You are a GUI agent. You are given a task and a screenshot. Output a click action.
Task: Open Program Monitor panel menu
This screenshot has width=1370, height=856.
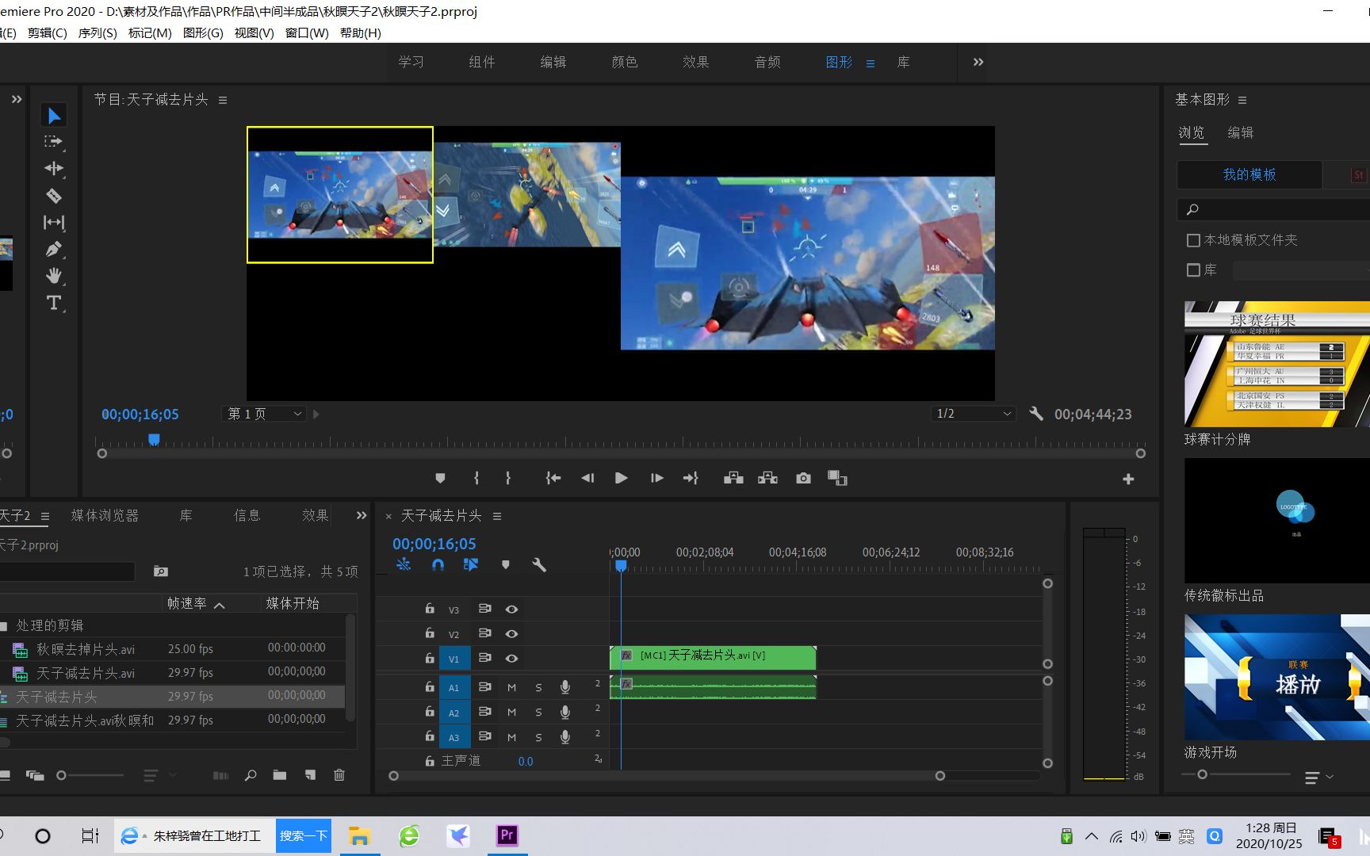point(223,100)
